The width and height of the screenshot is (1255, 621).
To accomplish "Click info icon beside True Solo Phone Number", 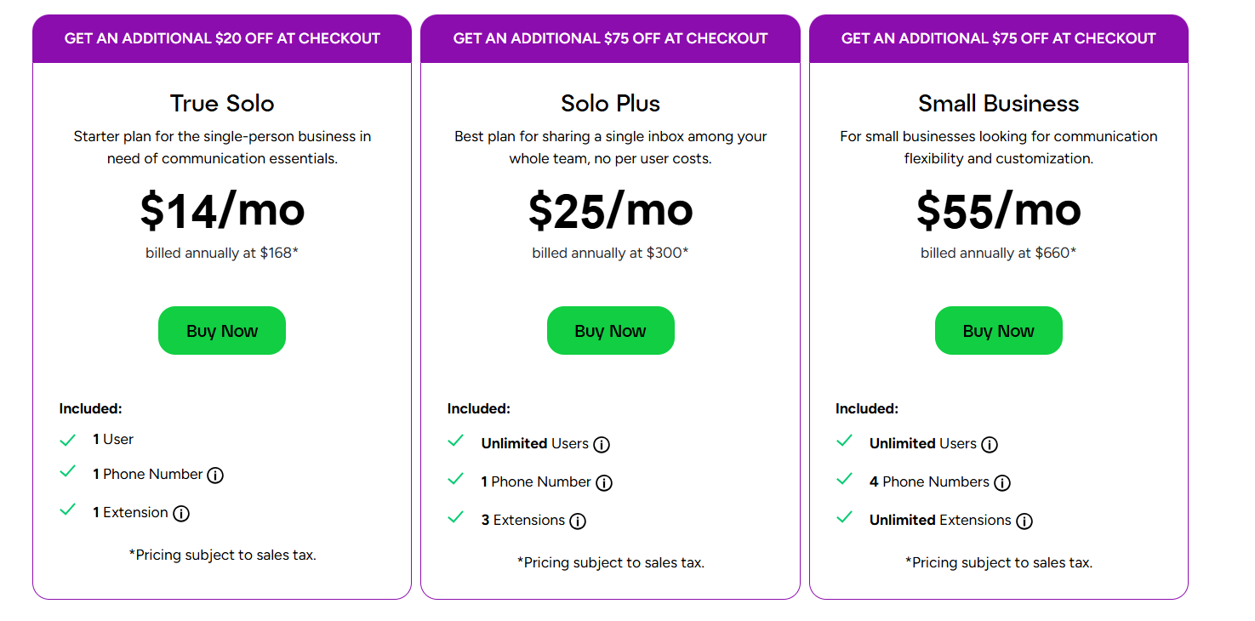I will pyautogui.click(x=215, y=476).
